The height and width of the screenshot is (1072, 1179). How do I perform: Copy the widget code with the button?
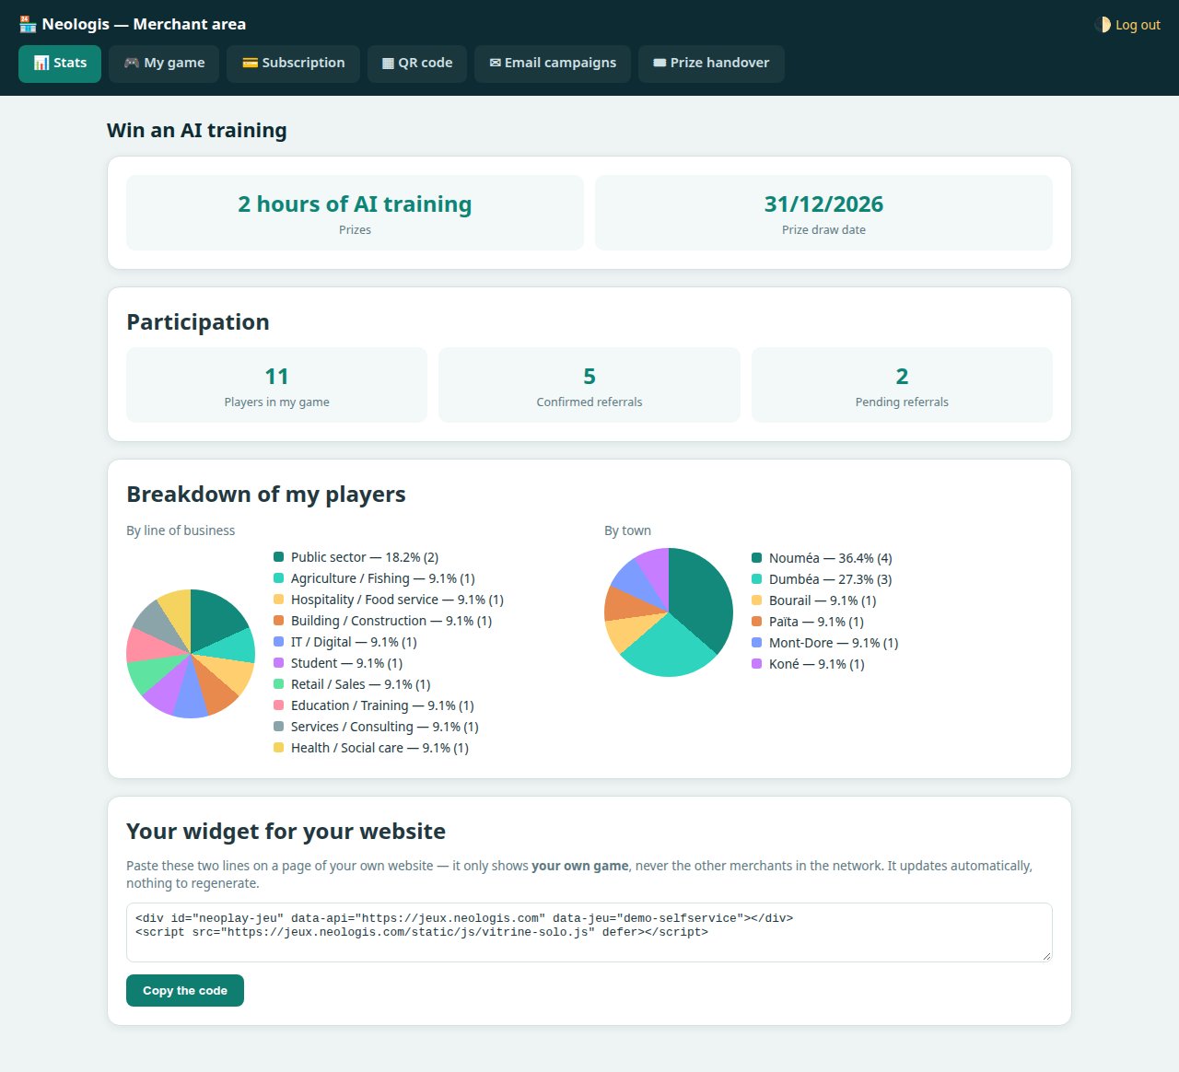tap(185, 991)
